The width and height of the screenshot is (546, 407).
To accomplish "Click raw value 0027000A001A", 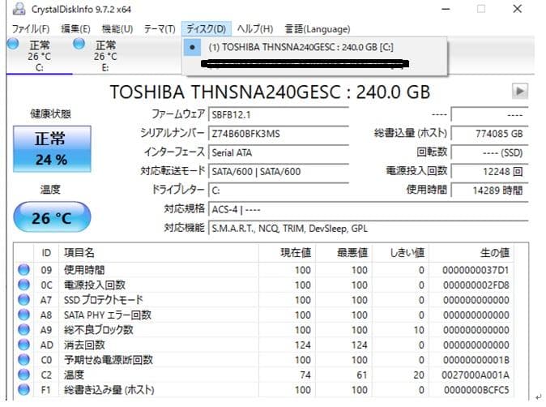I will [476, 375].
